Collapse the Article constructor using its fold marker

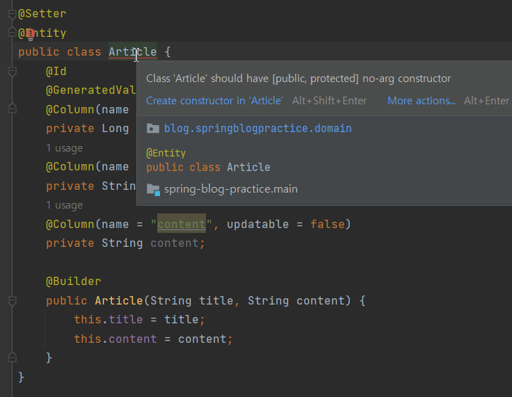12,301
